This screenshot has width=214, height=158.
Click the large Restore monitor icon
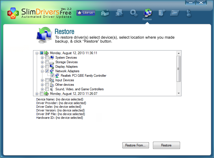click(x=44, y=35)
